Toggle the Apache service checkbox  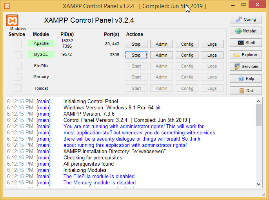click(18, 44)
